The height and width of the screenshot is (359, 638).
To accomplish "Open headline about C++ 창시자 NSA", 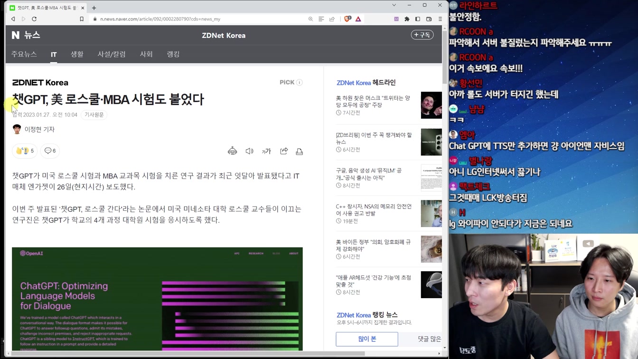I will coord(374,210).
